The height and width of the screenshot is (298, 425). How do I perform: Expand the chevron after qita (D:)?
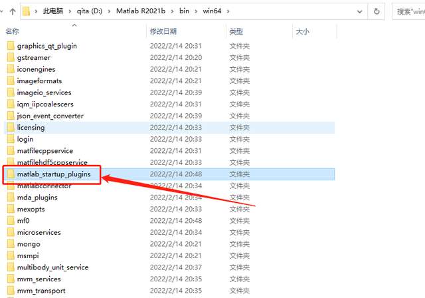pyautogui.click(x=109, y=11)
